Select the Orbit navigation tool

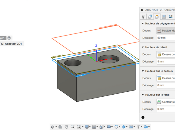(x=53, y=127)
